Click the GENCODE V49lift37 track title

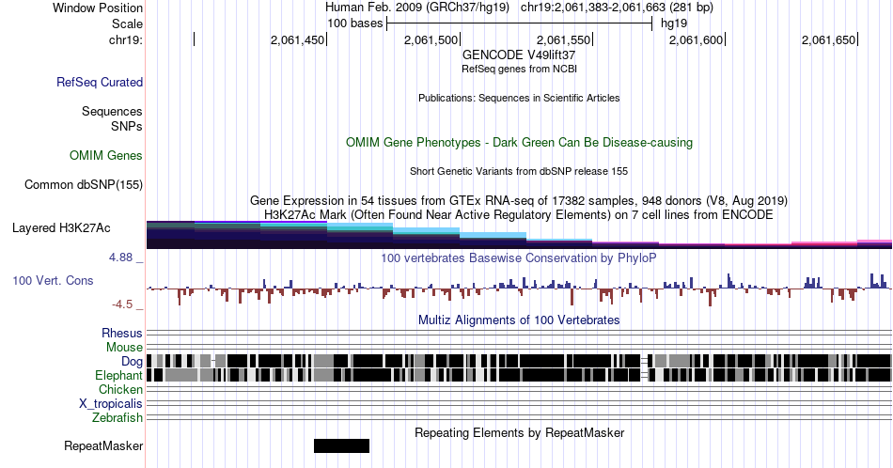(519, 55)
